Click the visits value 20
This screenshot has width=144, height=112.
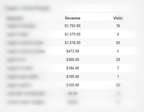click(x=118, y=60)
